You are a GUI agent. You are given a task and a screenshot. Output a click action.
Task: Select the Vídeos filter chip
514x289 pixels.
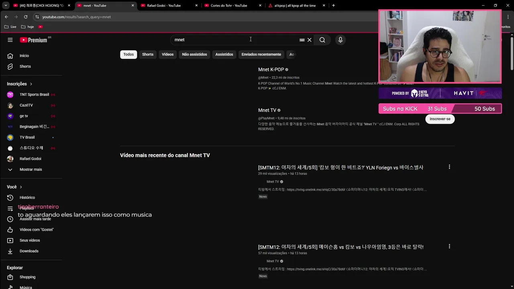[x=168, y=55]
